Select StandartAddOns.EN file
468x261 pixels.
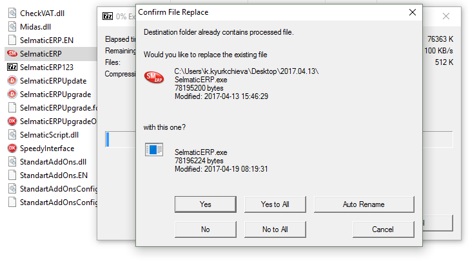pos(48,175)
